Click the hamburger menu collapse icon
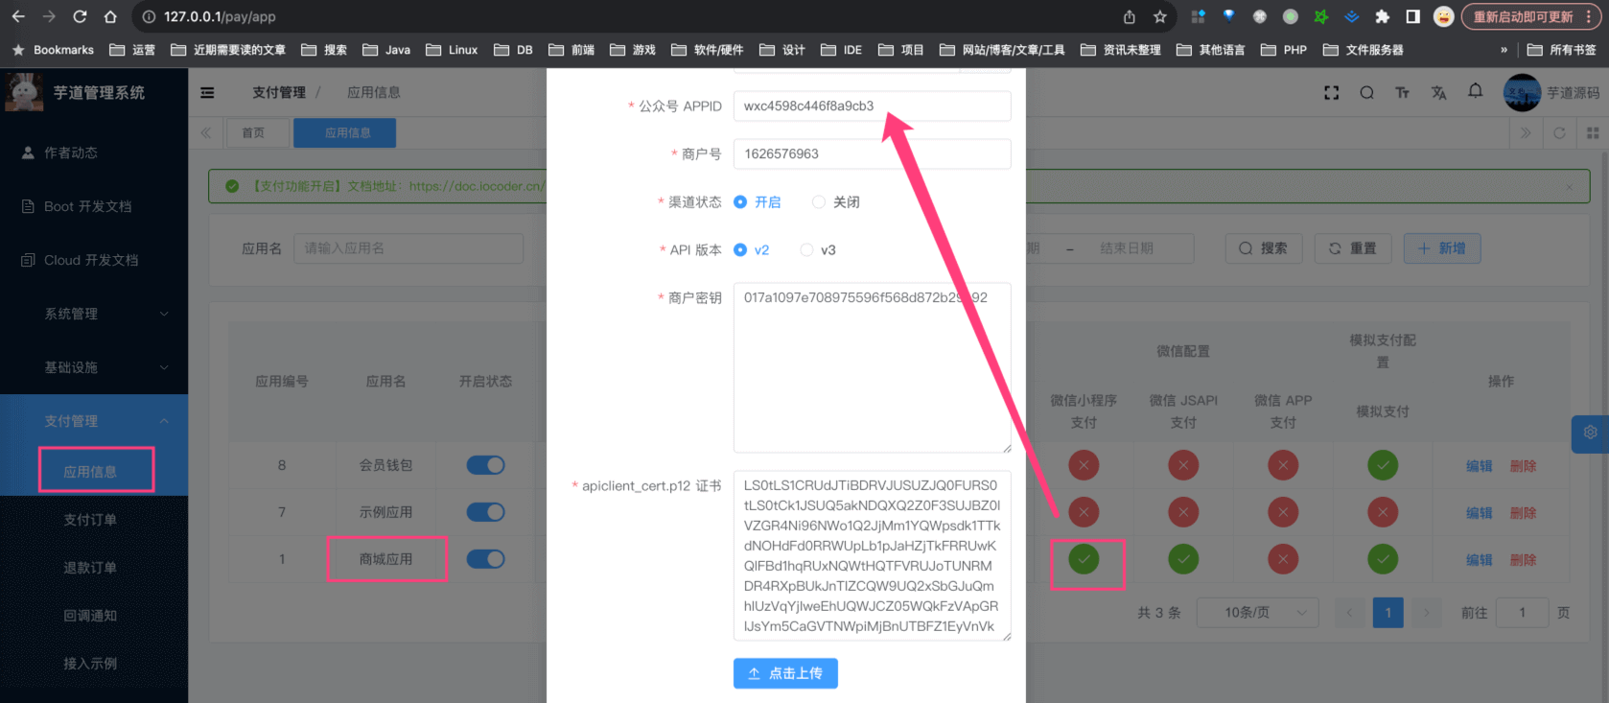 click(207, 93)
